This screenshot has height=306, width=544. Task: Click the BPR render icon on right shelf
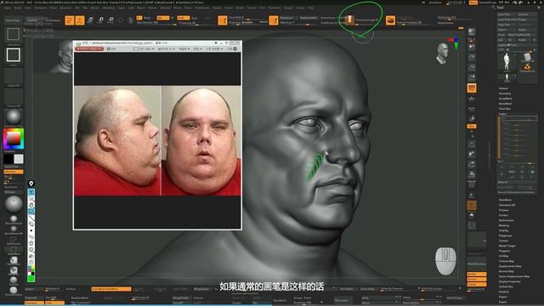point(472,32)
